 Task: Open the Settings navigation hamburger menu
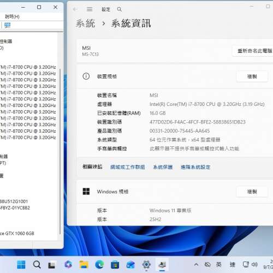coord(90,9)
